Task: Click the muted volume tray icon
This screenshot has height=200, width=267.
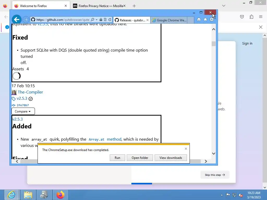Action: [x=241, y=195]
